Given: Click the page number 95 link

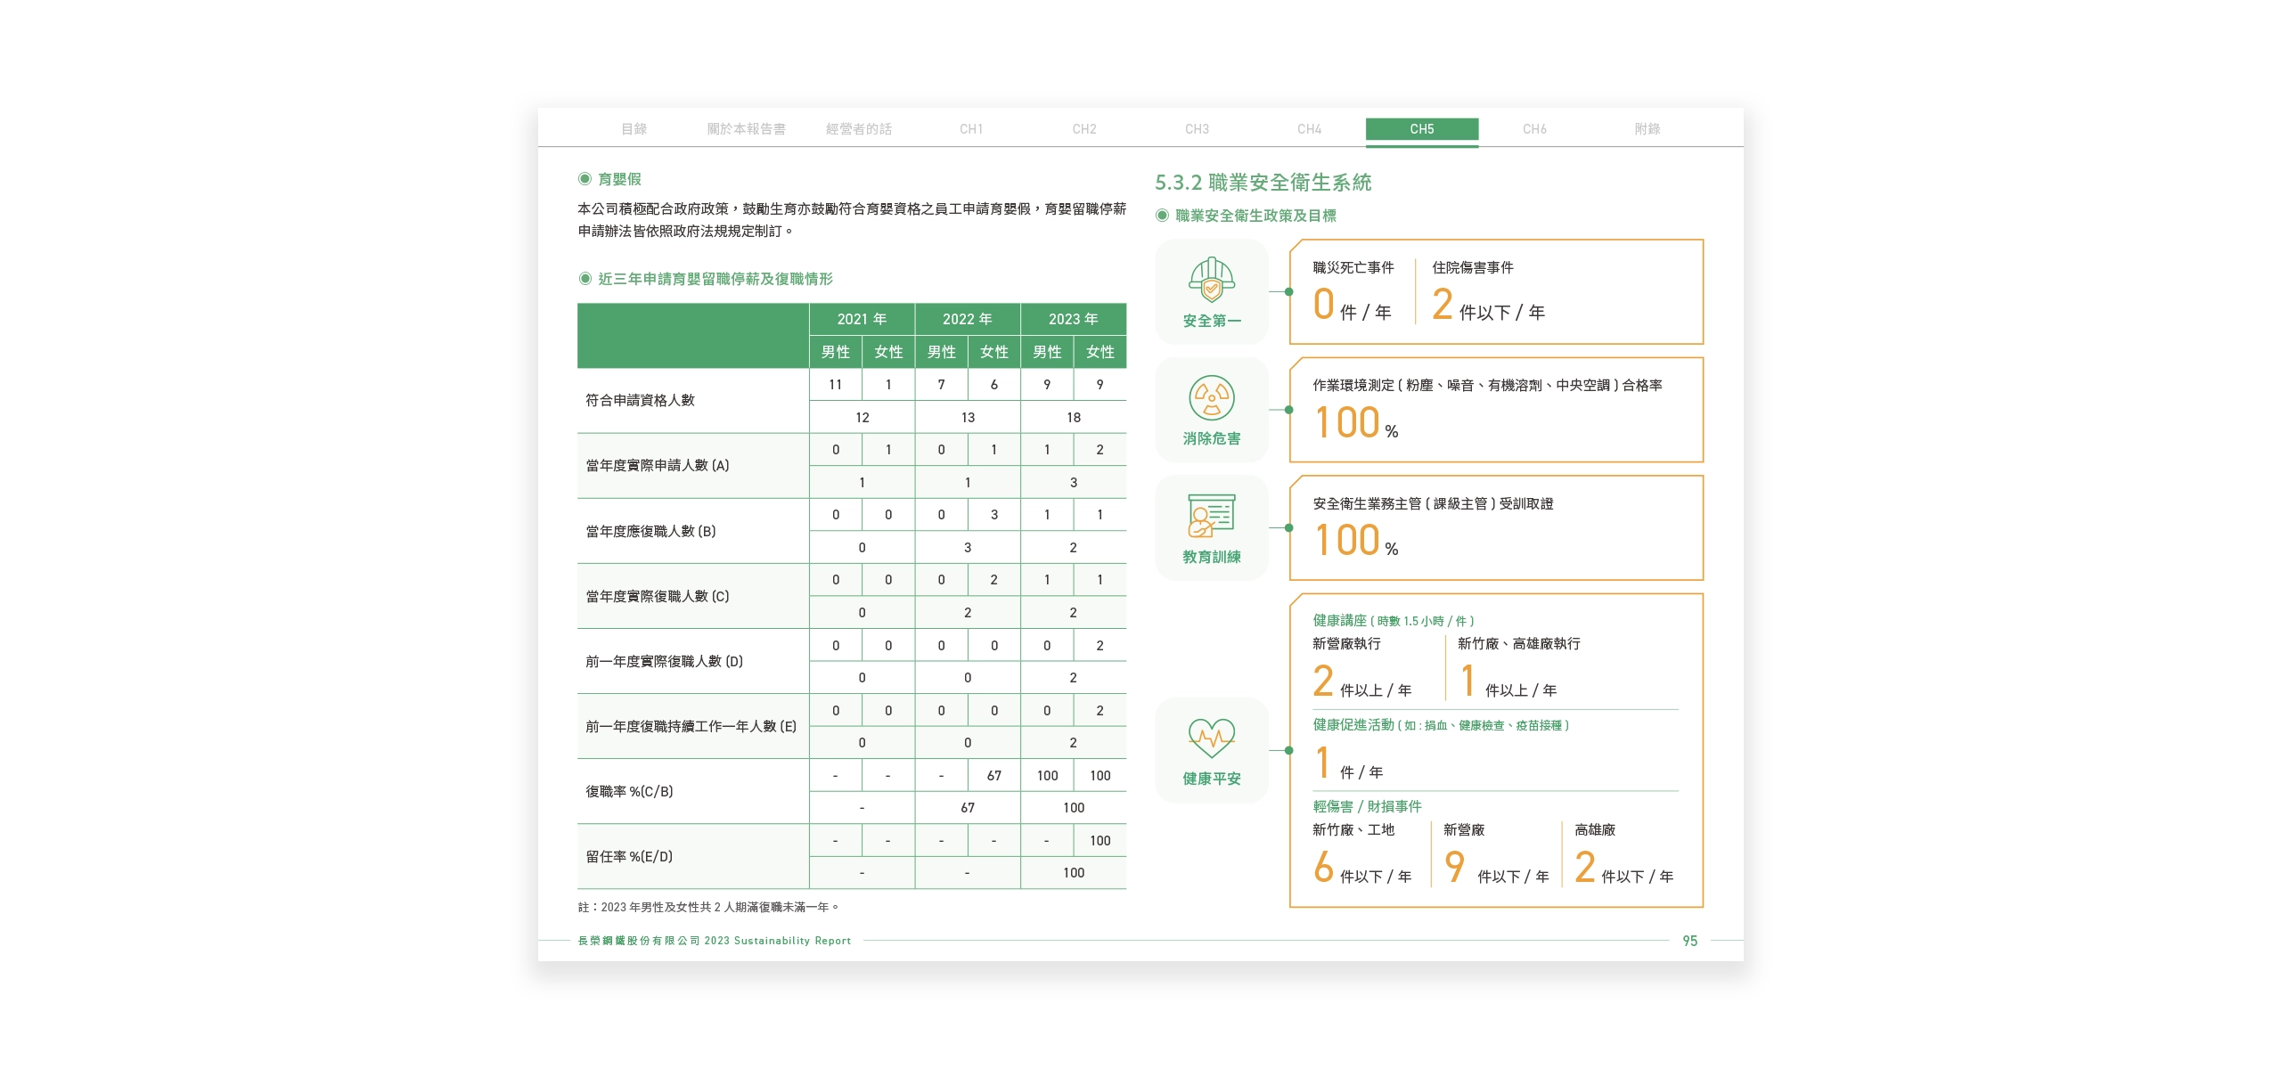Looking at the screenshot, I should click(1688, 940).
